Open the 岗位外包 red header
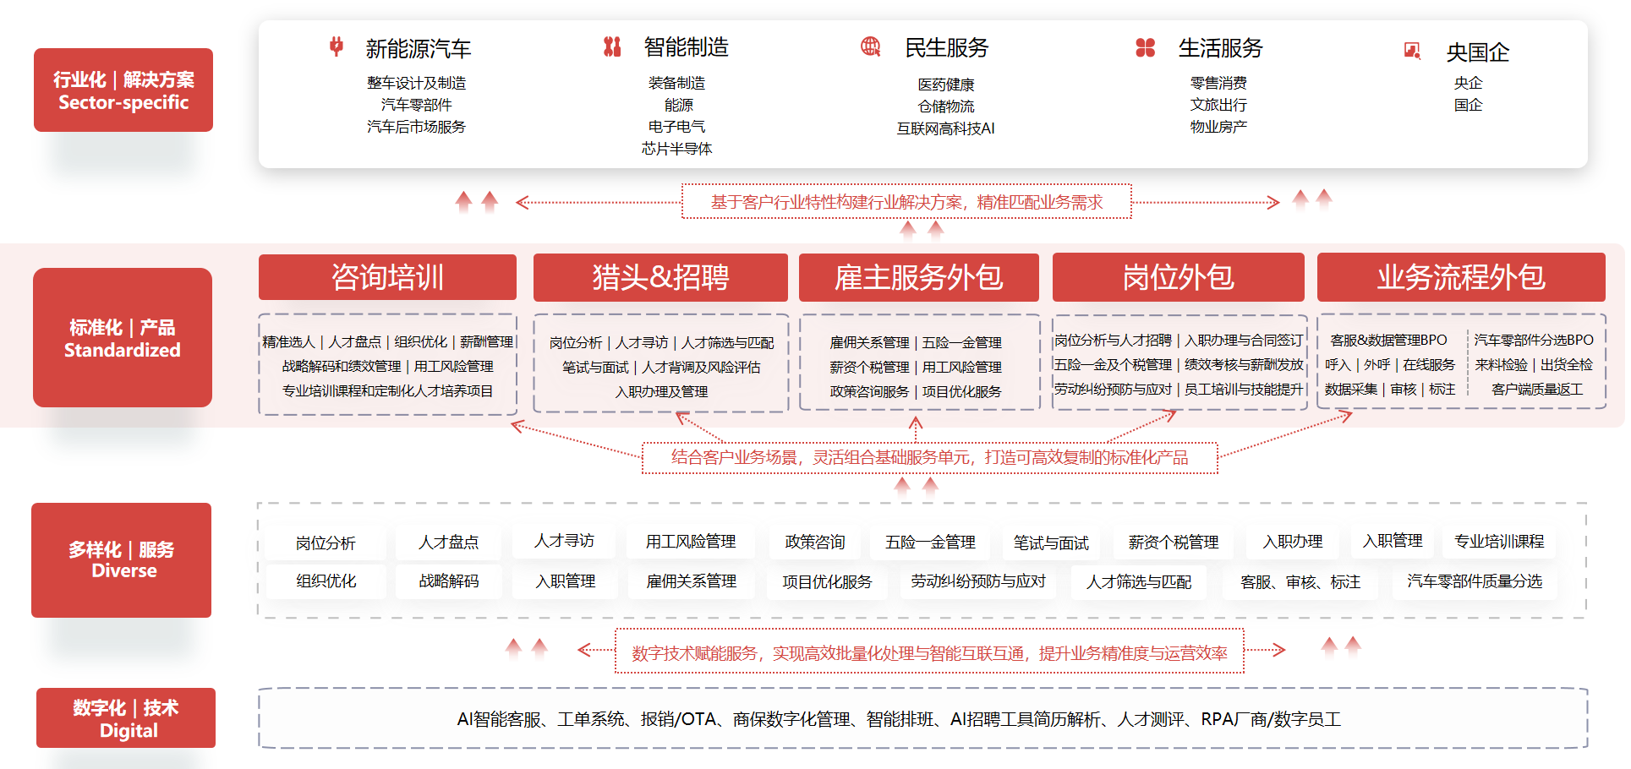 click(x=1179, y=277)
